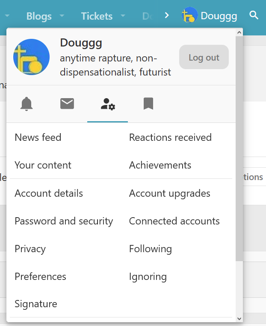Click the large Douggg profile avatar
The height and width of the screenshot is (326, 266).
coord(32,57)
